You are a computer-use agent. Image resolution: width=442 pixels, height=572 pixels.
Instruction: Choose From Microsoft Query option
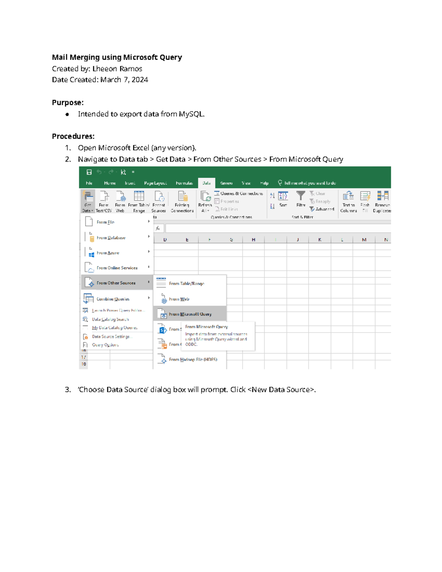pyautogui.click(x=190, y=314)
